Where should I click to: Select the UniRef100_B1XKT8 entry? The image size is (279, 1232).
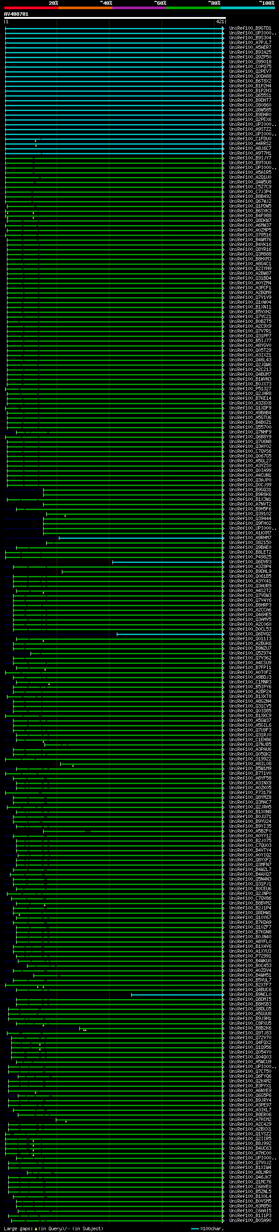pos(250,696)
